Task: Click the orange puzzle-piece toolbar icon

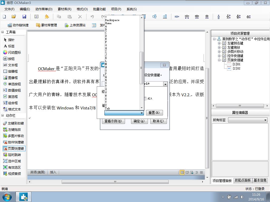Action: [47, 17]
